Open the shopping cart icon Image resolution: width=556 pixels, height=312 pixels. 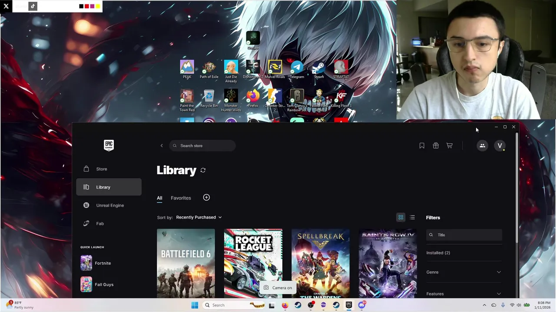click(x=450, y=146)
